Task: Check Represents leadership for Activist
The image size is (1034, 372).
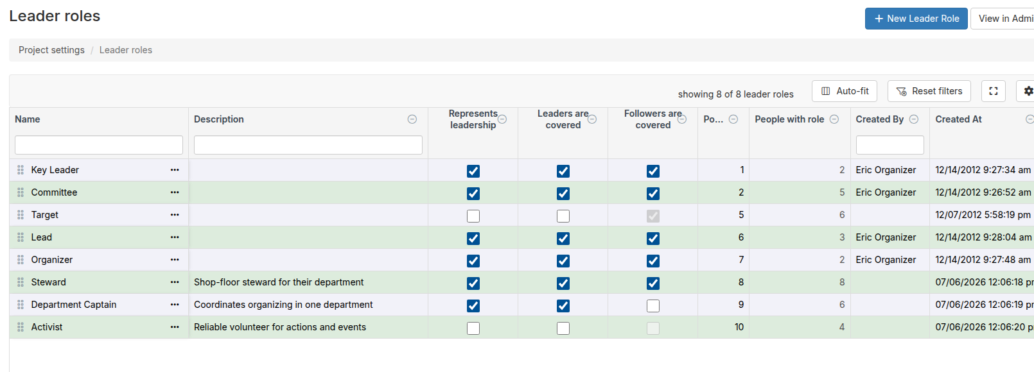Action: tap(473, 328)
